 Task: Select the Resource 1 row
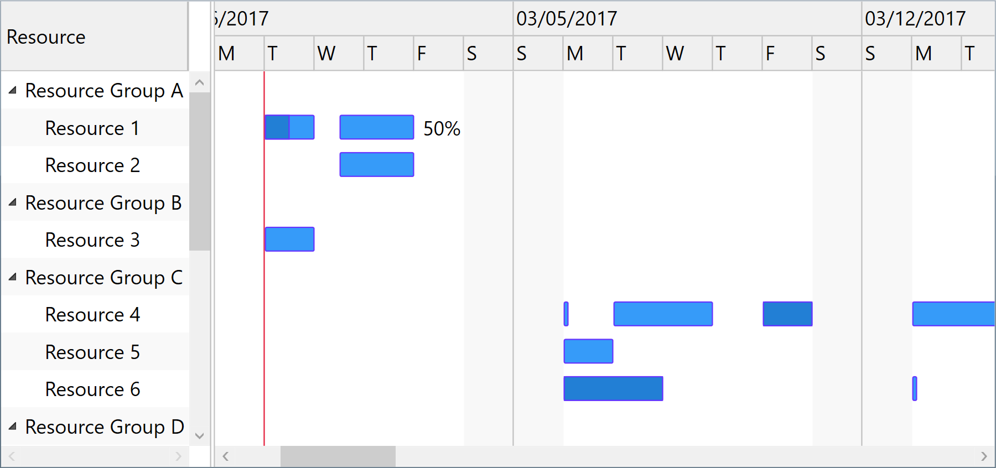coord(91,128)
